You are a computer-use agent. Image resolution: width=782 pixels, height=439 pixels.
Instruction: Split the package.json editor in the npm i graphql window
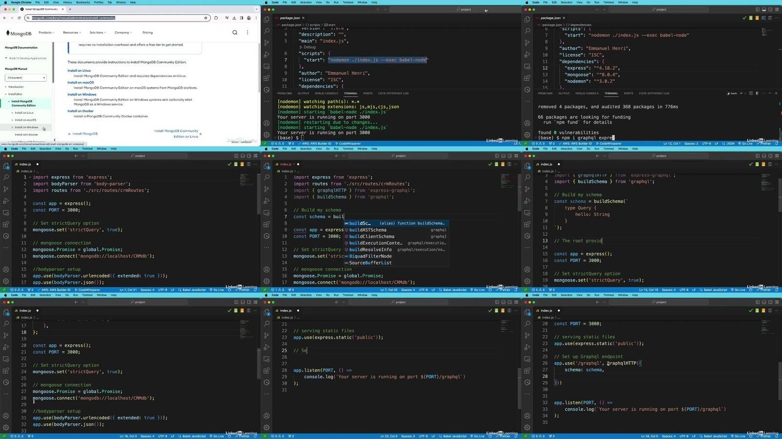pyautogui.click(x=770, y=18)
